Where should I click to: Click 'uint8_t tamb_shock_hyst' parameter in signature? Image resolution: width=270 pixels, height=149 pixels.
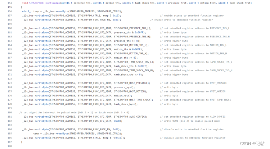[234, 3]
